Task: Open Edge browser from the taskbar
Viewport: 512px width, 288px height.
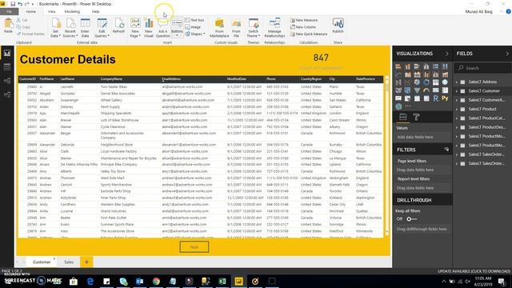Action: [x=90, y=281]
